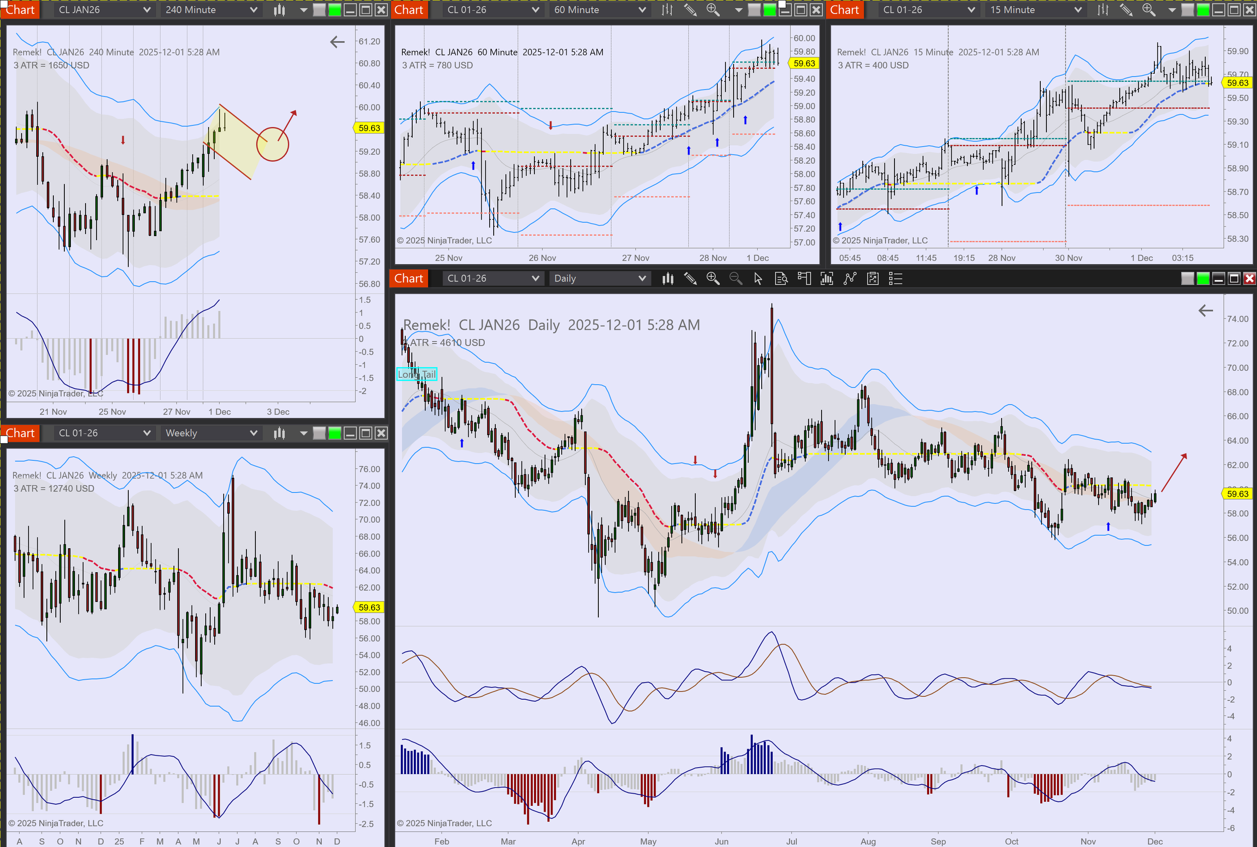Viewport: 1257px width, 847px height.
Task: Click back arrow on Daily chart
Action: click(x=1206, y=310)
